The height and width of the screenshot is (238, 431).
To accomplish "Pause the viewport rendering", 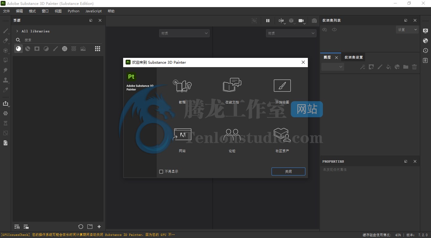I will pyautogui.click(x=268, y=21).
